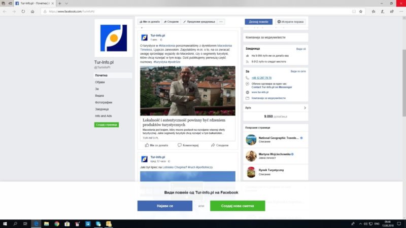Select Почетна in the page sidebar
The image size is (406, 228).
pyautogui.click(x=113, y=75)
